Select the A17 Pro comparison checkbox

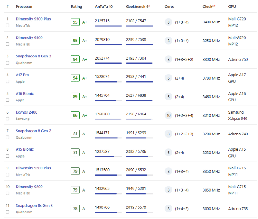click(7, 81)
